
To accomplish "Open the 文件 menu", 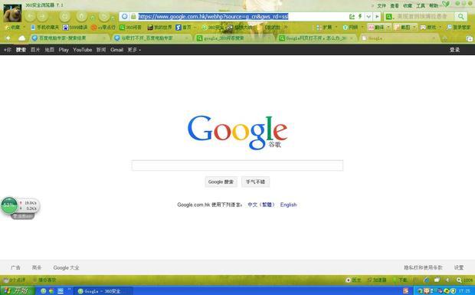I will pos(382,6).
